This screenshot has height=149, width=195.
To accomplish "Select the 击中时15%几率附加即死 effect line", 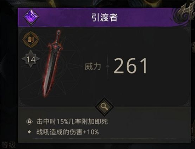I will click(72, 121).
